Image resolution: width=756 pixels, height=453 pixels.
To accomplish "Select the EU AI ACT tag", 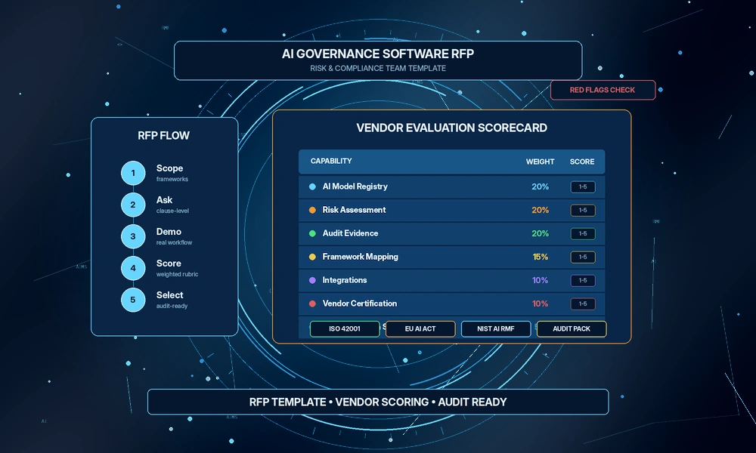I will coord(420,328).
